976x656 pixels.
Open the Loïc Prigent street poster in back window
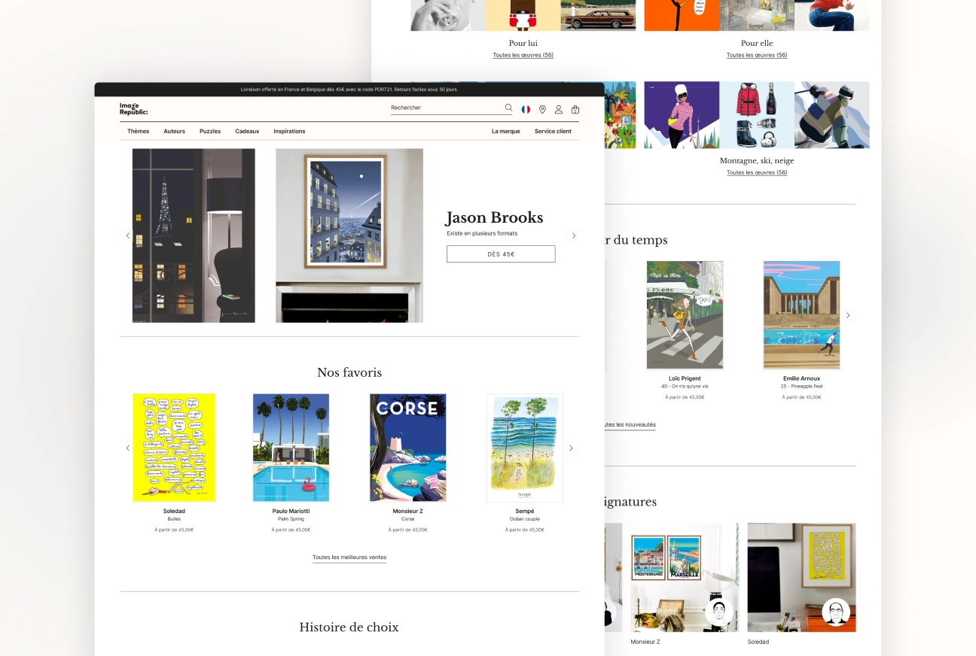685,315
